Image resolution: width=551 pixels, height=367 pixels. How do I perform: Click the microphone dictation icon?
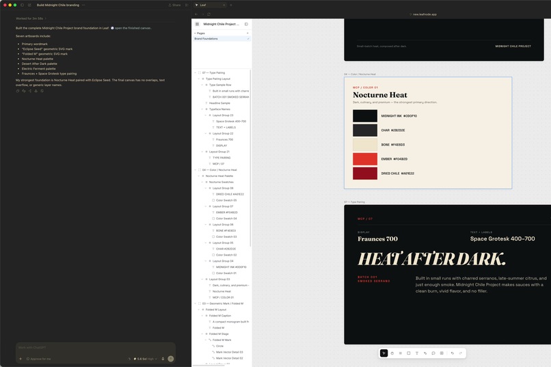point(163,359)
